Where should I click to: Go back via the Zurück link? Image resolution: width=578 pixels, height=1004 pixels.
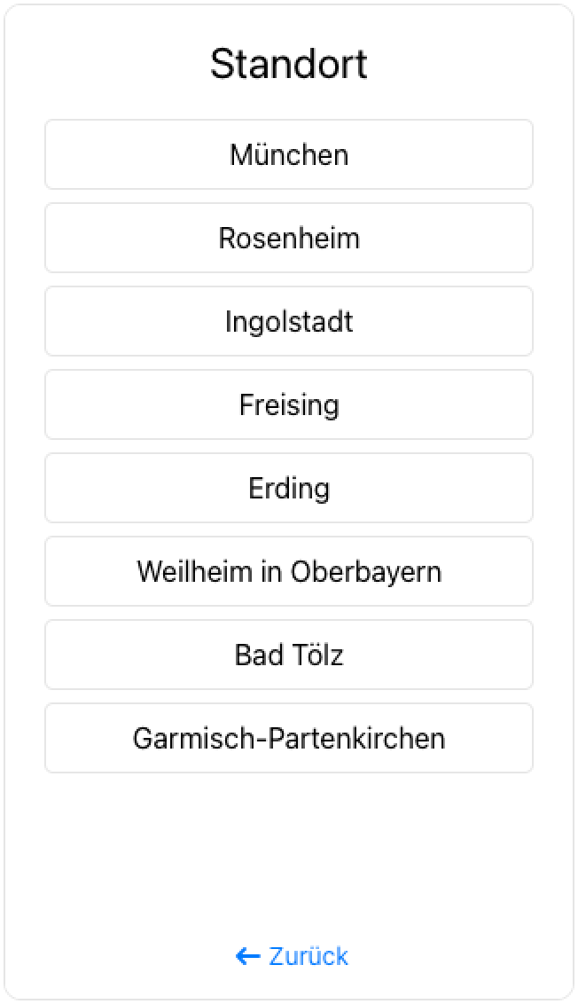coord(293,956)
